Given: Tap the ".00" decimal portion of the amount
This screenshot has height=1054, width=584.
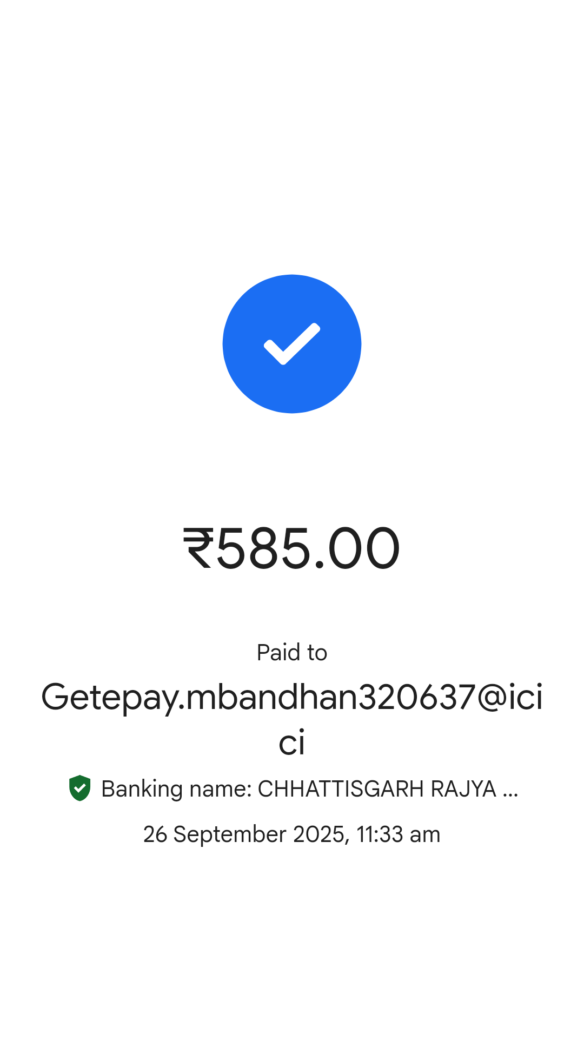Looking at the screenshot, I should [357, 548].
